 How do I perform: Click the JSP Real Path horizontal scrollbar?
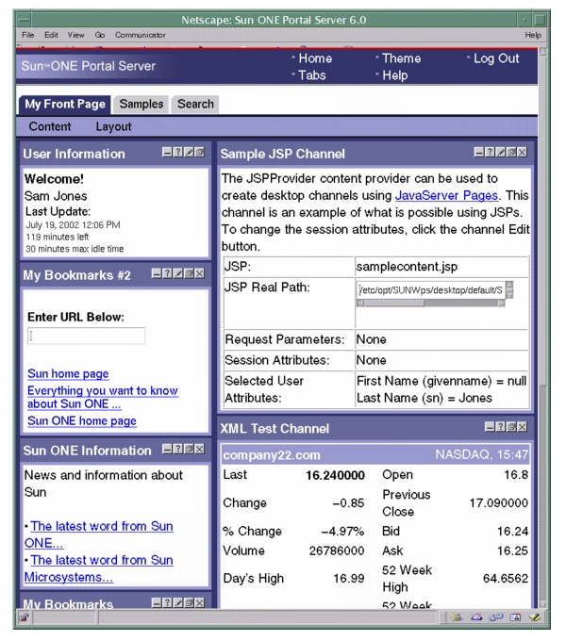pyautogui.click(x=431, y=303)
